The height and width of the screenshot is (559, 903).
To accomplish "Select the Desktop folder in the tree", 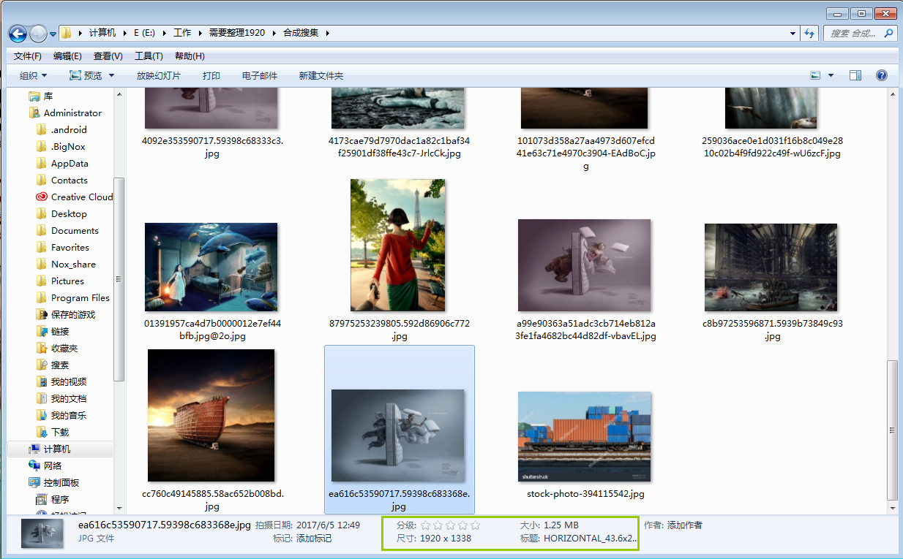I will tap(69, 213).
